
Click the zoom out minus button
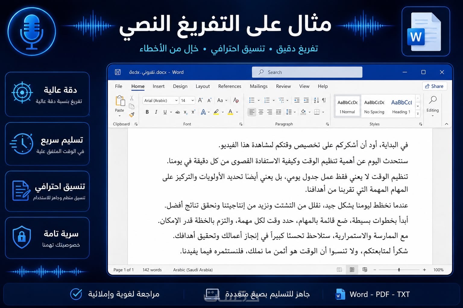coord(375,270)
